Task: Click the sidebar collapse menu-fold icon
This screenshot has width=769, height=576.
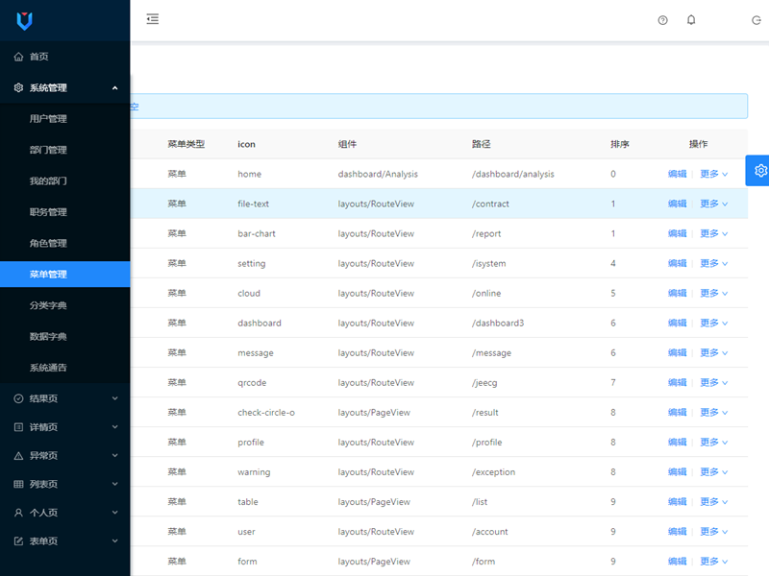Action: (x=153, y=19)
